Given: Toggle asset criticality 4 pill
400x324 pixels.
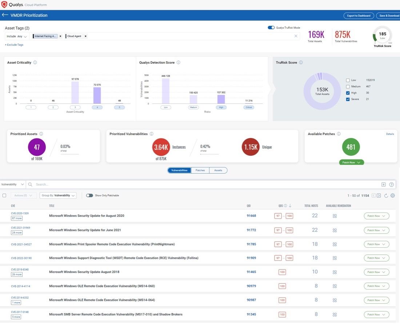Looking at the screenshot, I should point(97,107).
